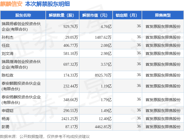Viewport: 184px width, 139px height.
Task: Click the market value 2.98亿
Action: (106, 53)
